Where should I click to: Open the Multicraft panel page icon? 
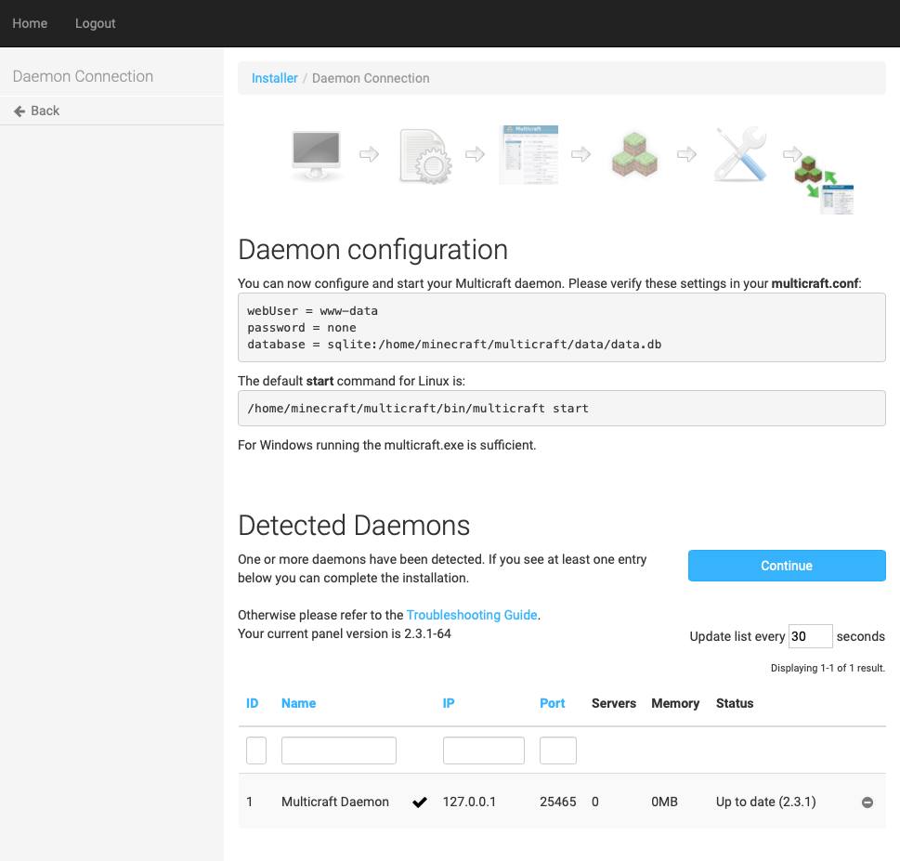coord(528,154)
